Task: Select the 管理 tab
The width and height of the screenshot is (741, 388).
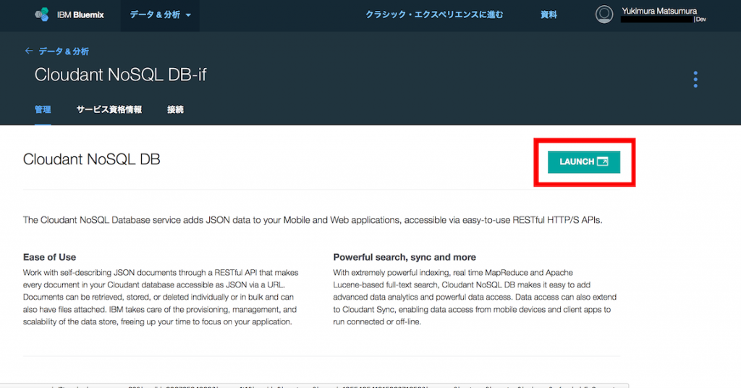Action: (43, 109)
